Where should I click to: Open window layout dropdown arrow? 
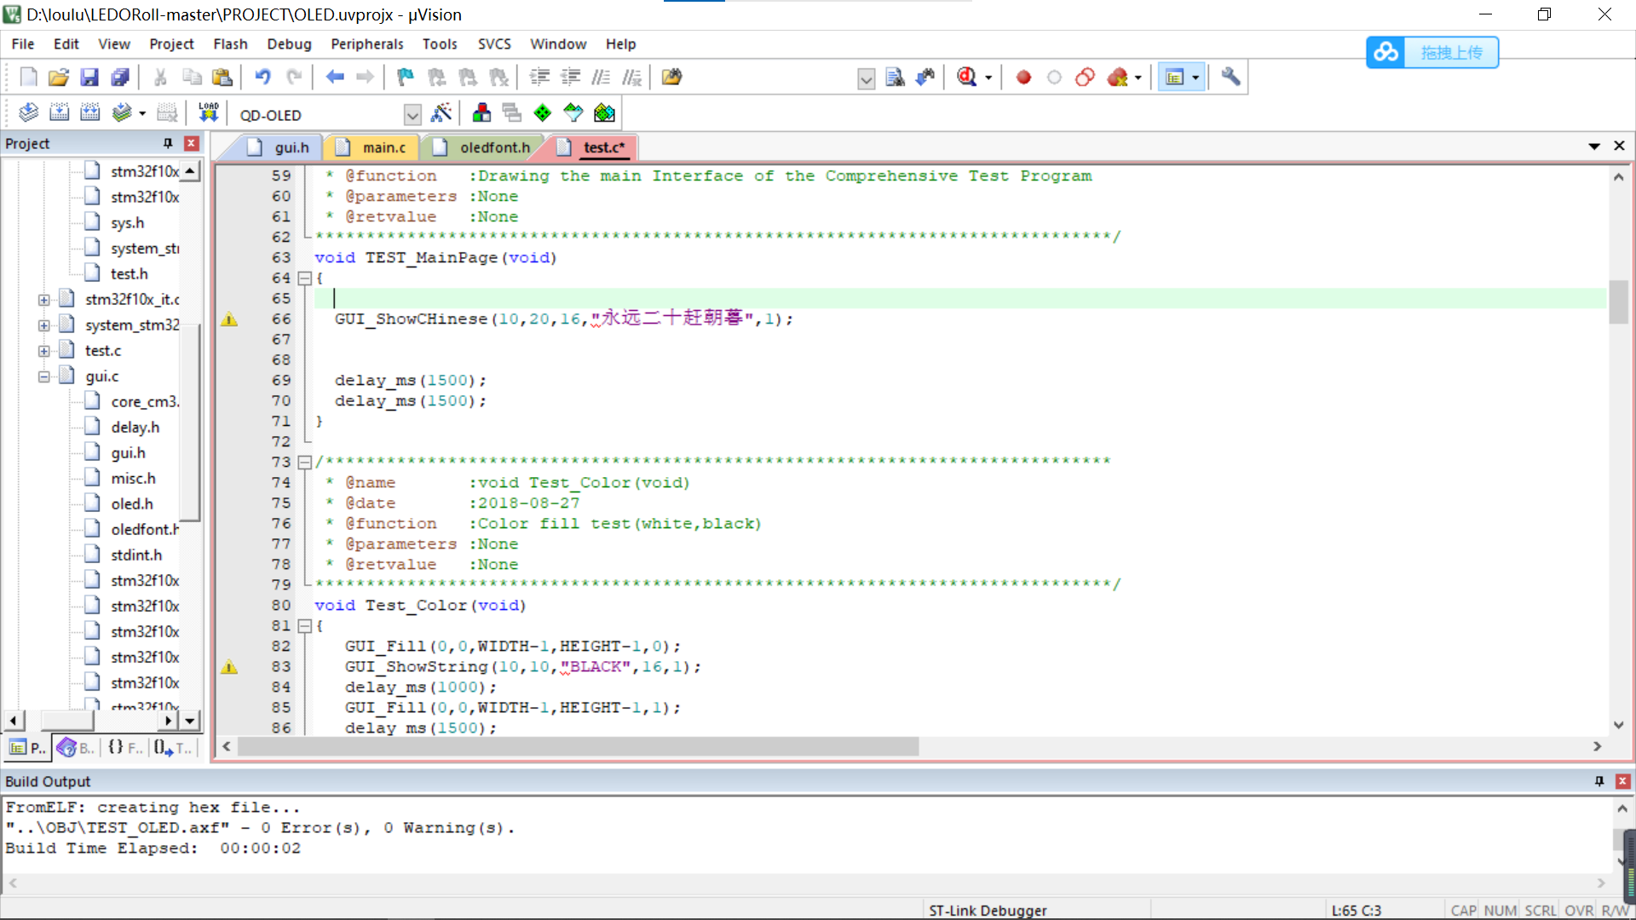click(x=1195, y=78)
